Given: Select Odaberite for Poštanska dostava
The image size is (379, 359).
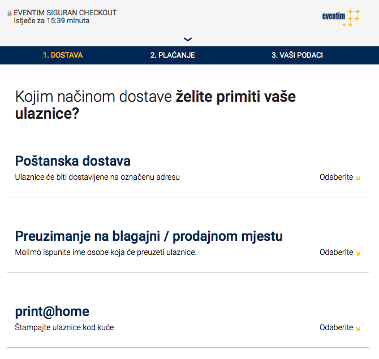Looking at the screenshot, I should coord(336,178).
